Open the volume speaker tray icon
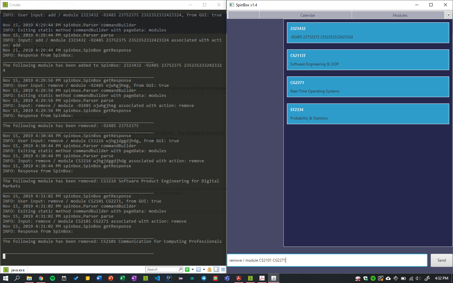Image resolution: width=453 pixels, height=283 pixels. click(x=418, y=278)
